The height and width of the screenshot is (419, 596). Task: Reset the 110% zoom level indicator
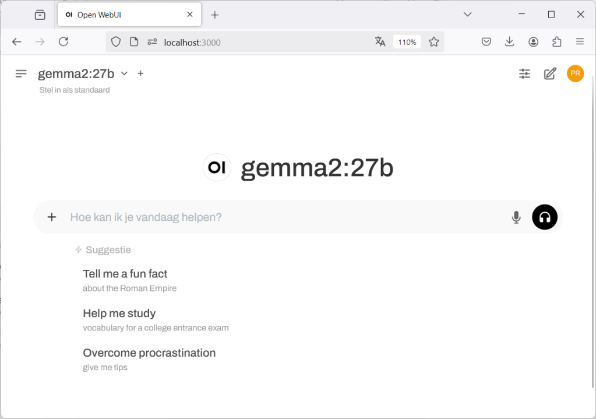click(x=407, y=42)
